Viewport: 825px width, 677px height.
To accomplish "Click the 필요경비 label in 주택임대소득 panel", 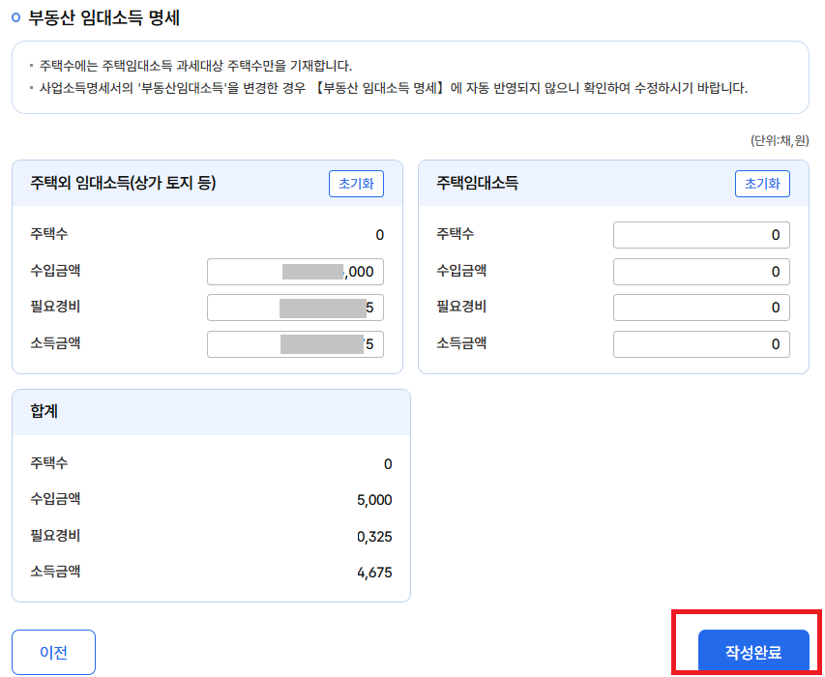I will coord(461,307).
